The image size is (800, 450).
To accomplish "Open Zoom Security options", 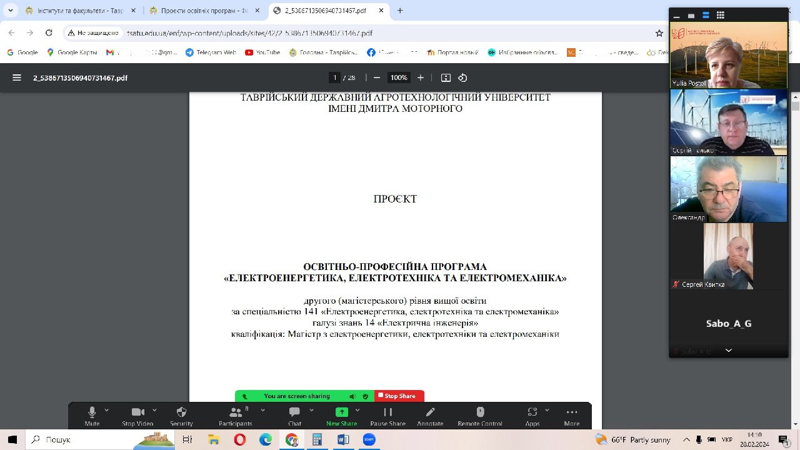I will [181, 416].
